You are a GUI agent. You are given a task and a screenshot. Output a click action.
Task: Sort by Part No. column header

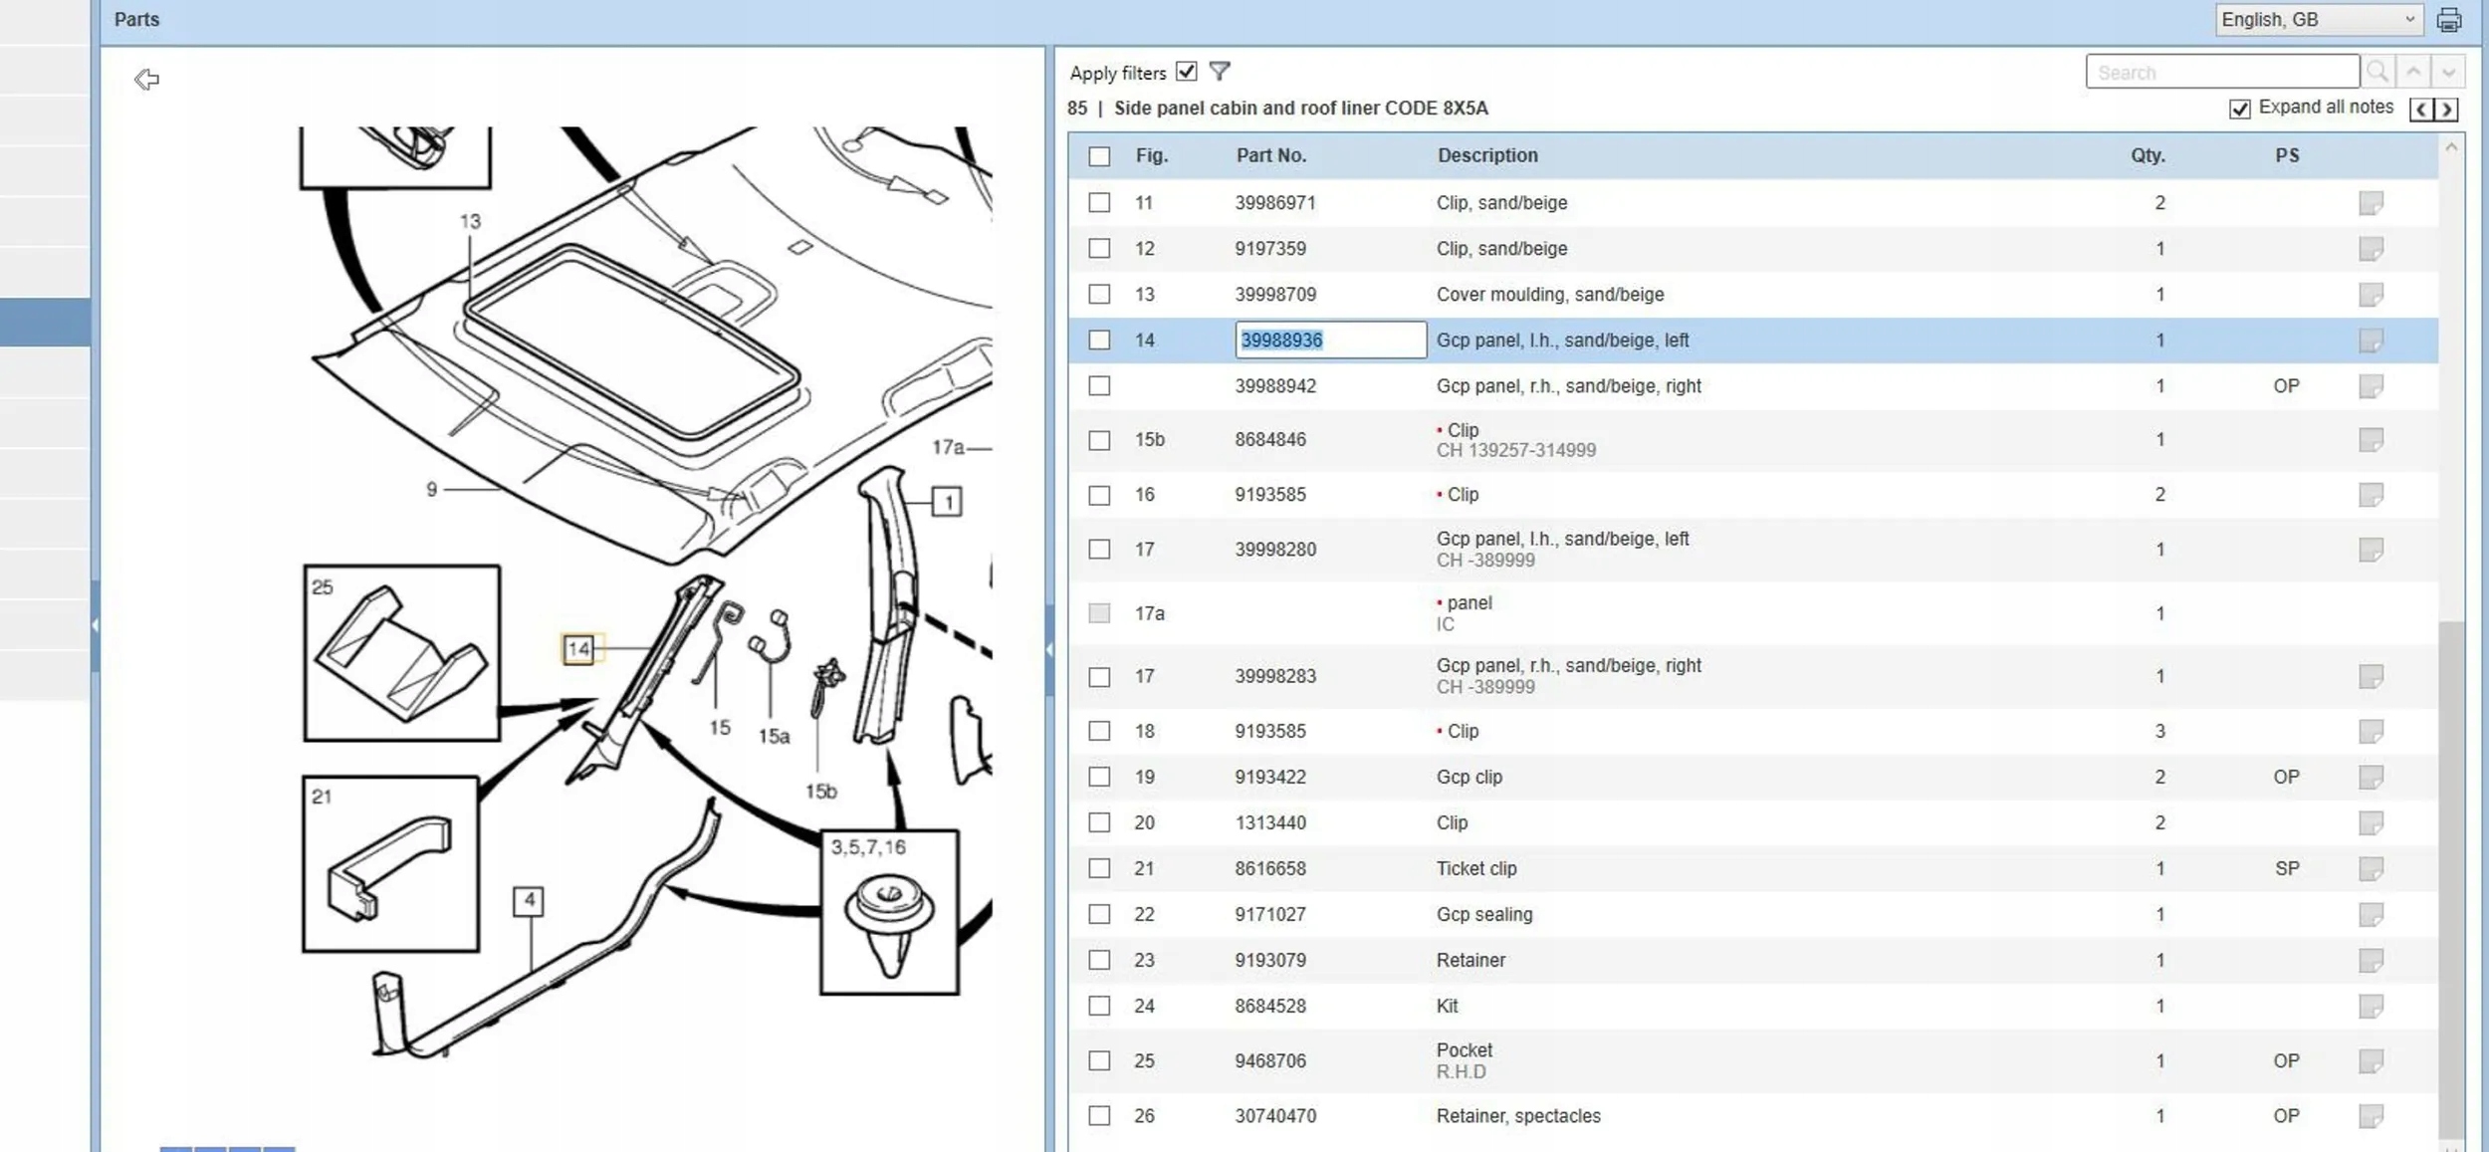[x=1270, y=155]
